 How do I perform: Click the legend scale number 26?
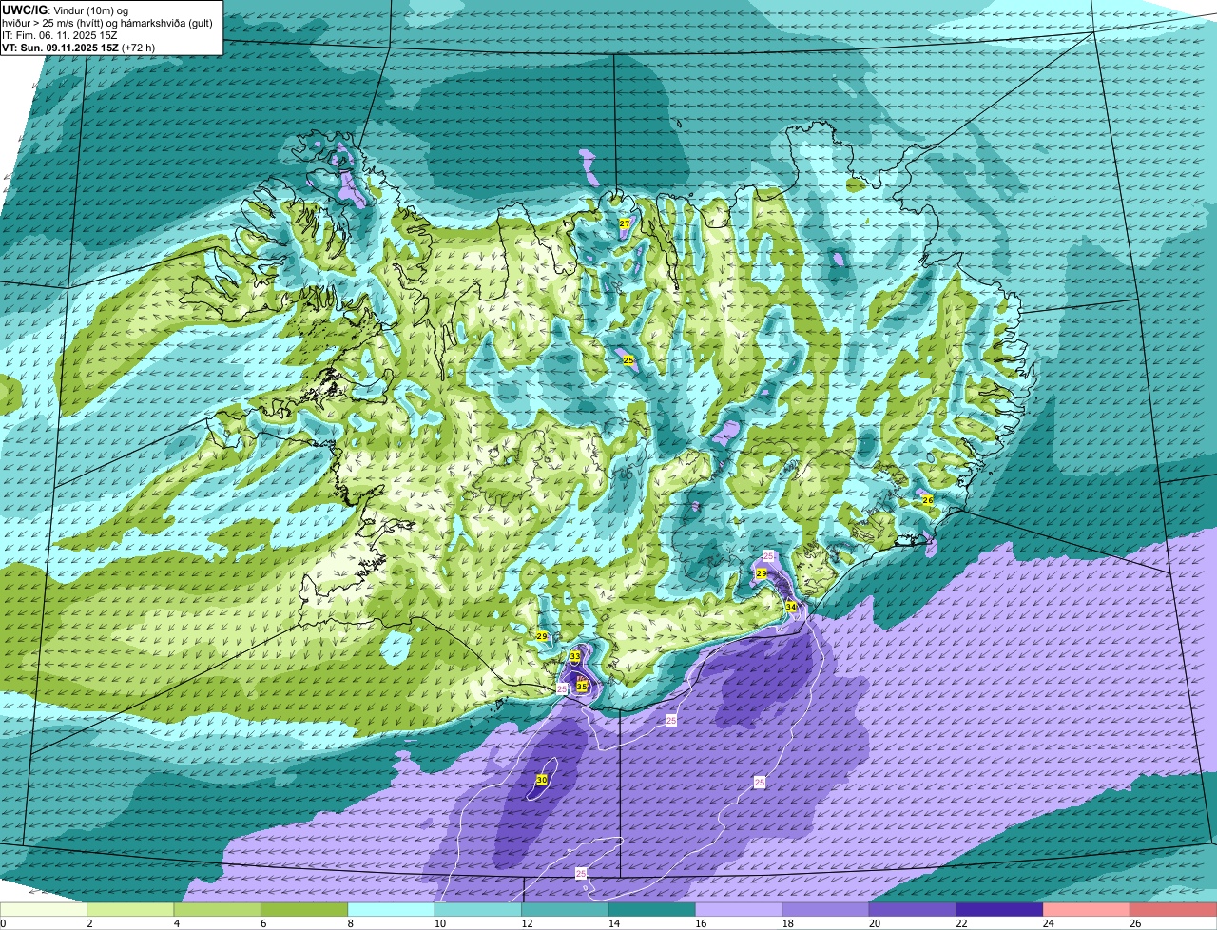click(x=1135, y=923)
